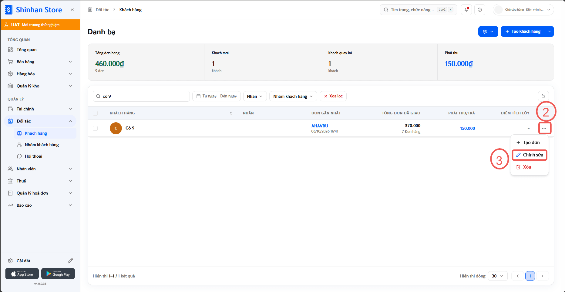Viewport: 565px width, 292px height.
Task: Open the table column settings icon
Action: coord(543,96)
